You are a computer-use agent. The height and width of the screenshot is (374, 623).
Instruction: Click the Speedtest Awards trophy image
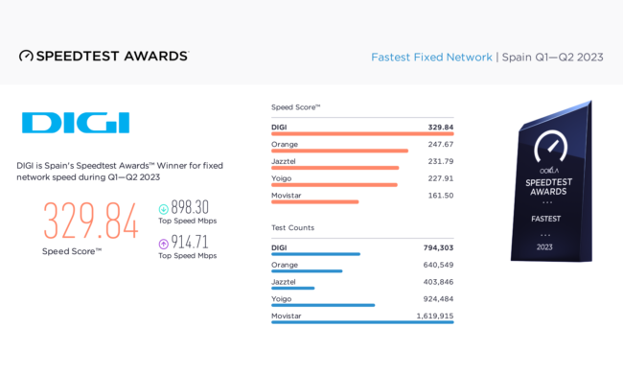click(x=551, y=181)
